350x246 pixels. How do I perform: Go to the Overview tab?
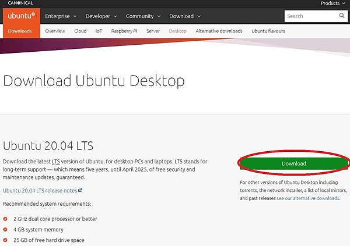pos(55,31)
